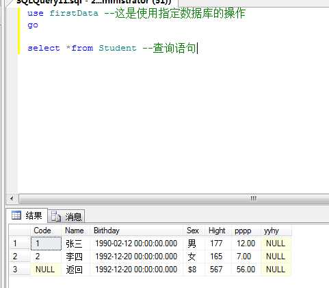This screenshot has height=288, width=329.
Task: Click the messages page icon on 消息 tab
Action: tap(55, 216)
